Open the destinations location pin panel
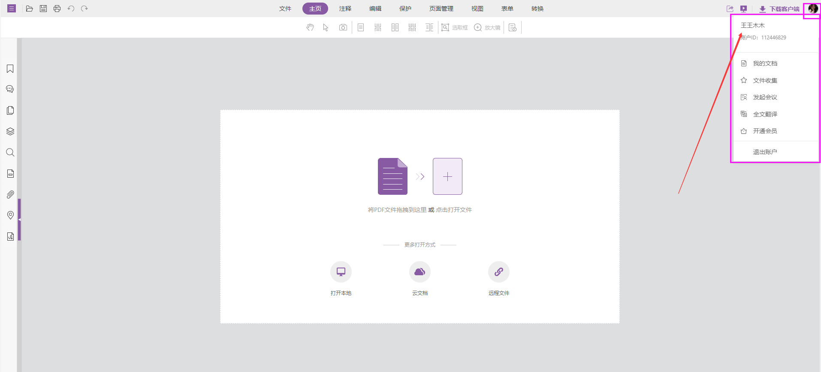The height and width of the screenshot is (372, 821). click(x=10, y=215)
